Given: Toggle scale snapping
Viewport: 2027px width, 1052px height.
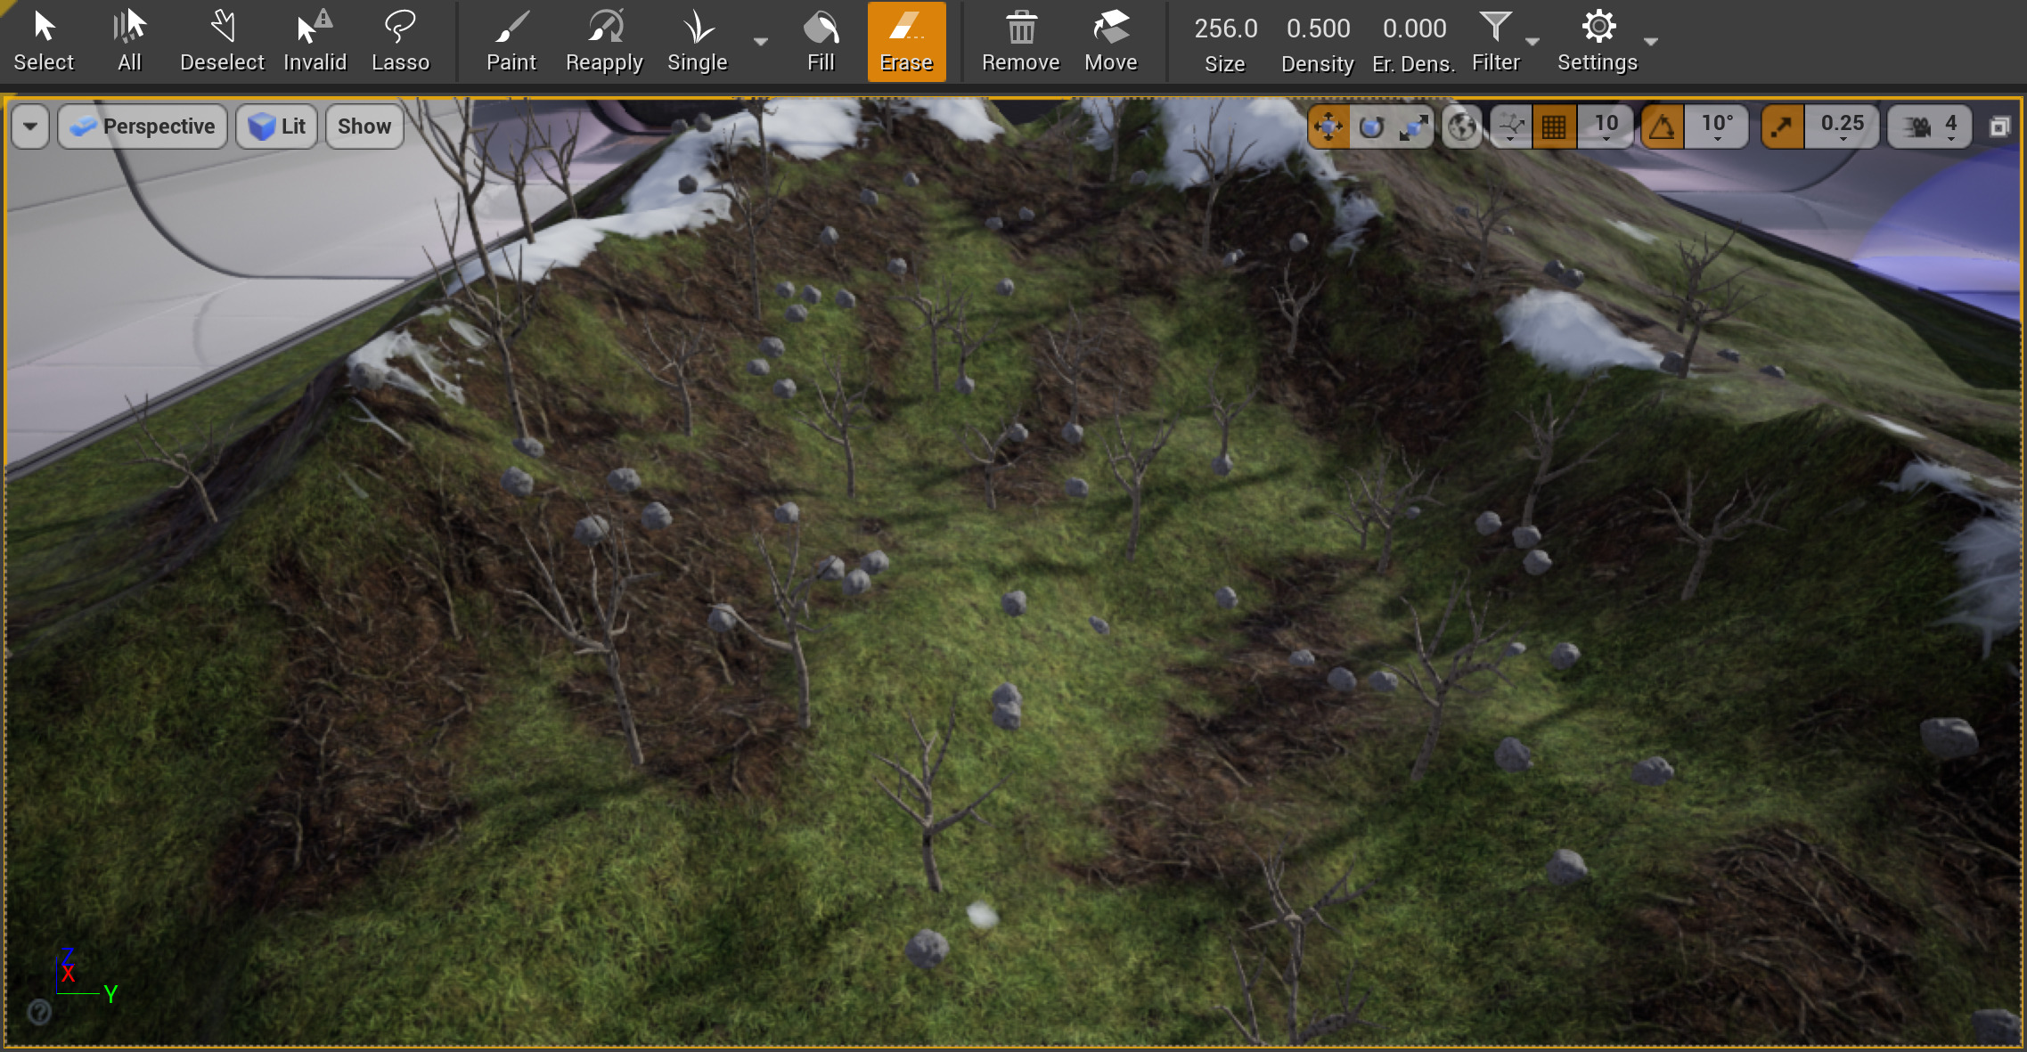Looking at the screenshot, I should pyautogui.click(x=1782, y=126).
